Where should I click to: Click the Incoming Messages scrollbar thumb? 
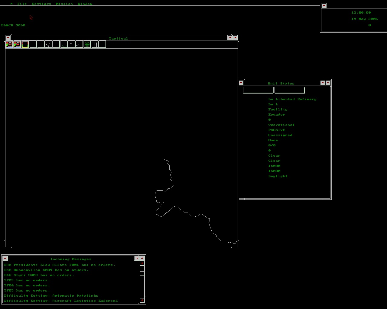click(x=142, y=274)
